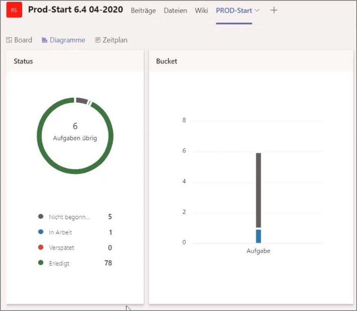Switch to the Dateien tab
357x311 pixels.
click(175, 11)
